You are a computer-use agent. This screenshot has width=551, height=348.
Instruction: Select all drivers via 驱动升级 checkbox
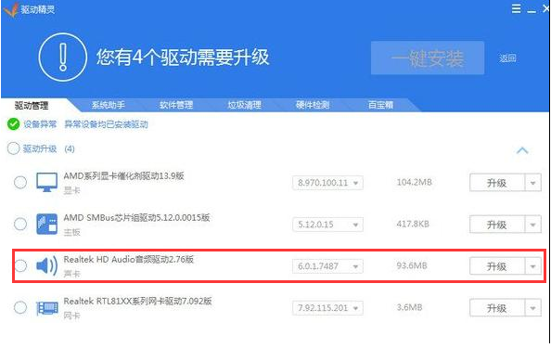pos(13,148)
